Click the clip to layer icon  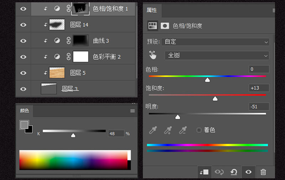(x=204, y=172)
